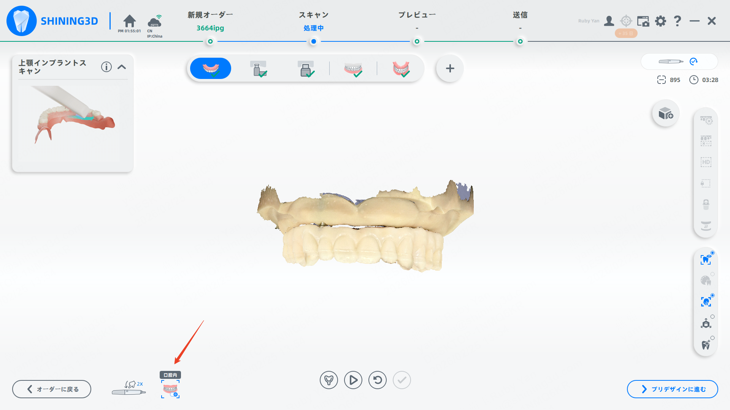Open the scanner connection status dropdown

tap(679, 61)
